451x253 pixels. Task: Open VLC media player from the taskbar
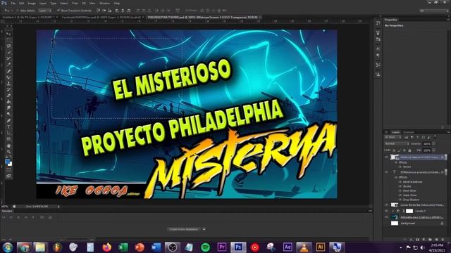point(304,247)
